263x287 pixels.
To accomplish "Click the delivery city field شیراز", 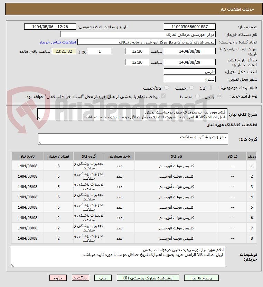I will click(x=190, y=79).
